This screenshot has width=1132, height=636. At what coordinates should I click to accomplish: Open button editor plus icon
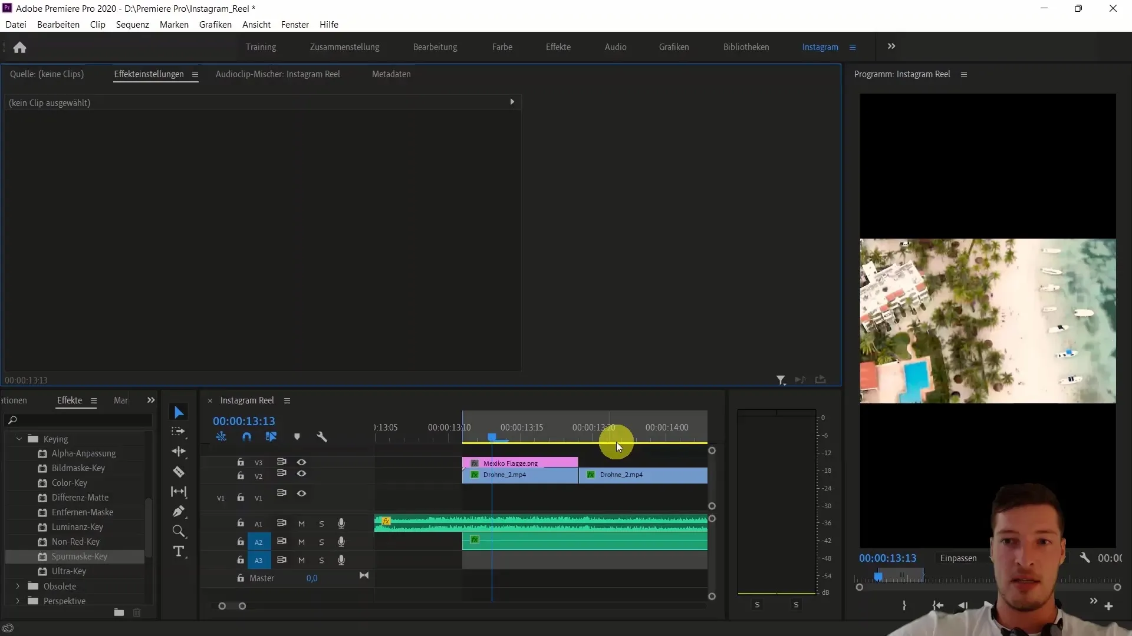[x=1108, y=606]
